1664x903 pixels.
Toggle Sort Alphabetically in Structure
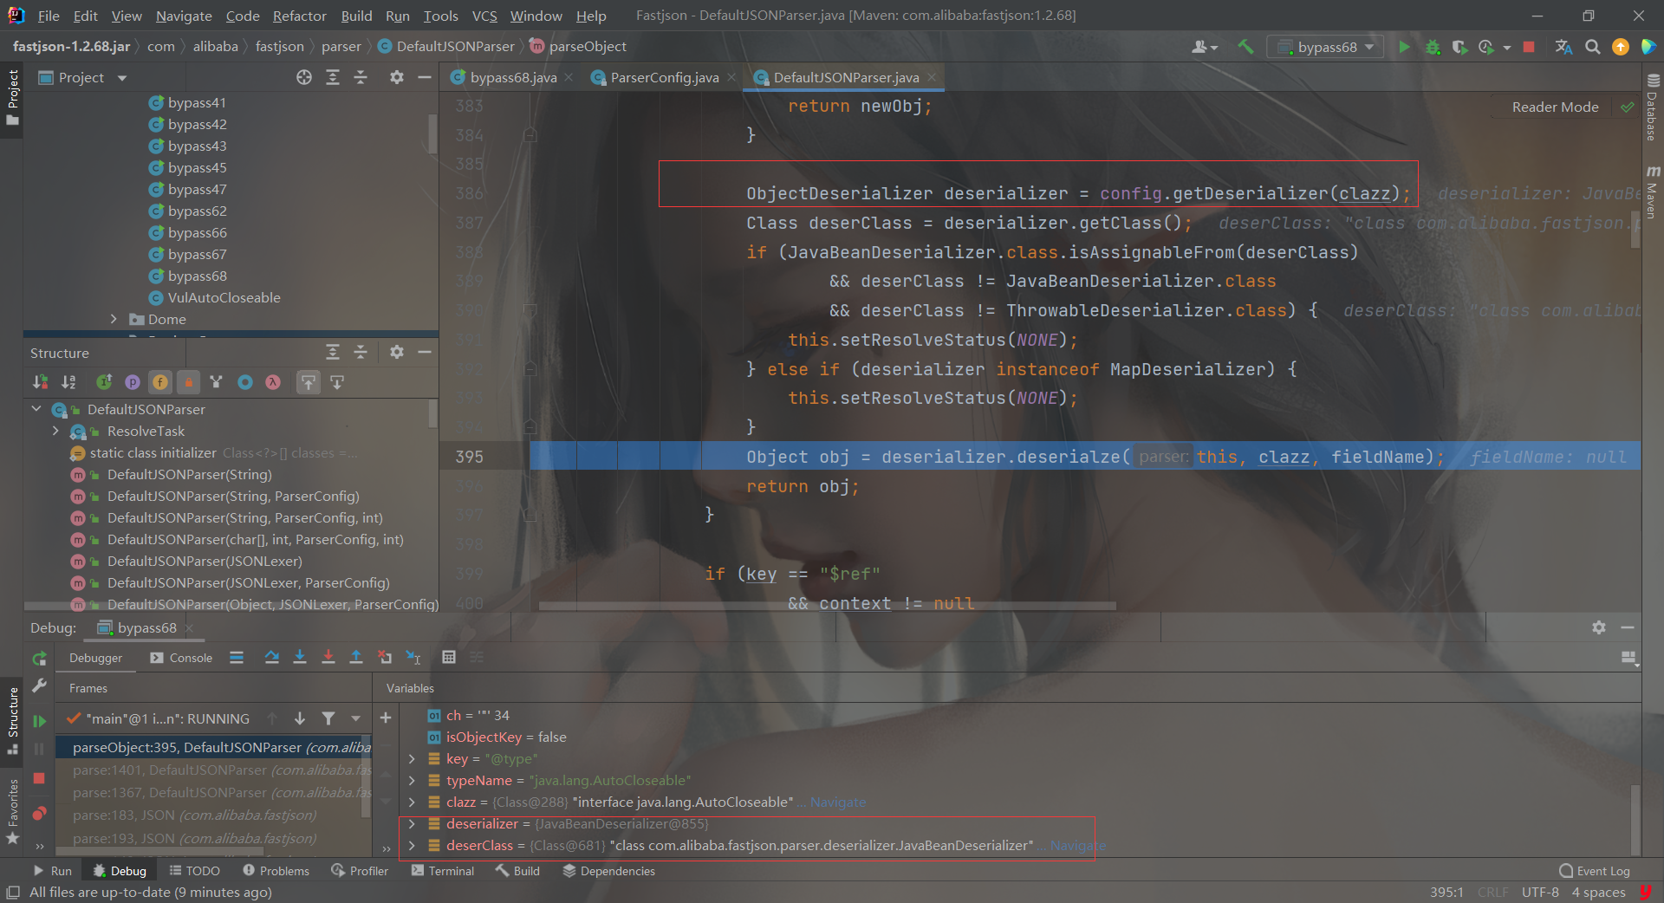(68, 382)
